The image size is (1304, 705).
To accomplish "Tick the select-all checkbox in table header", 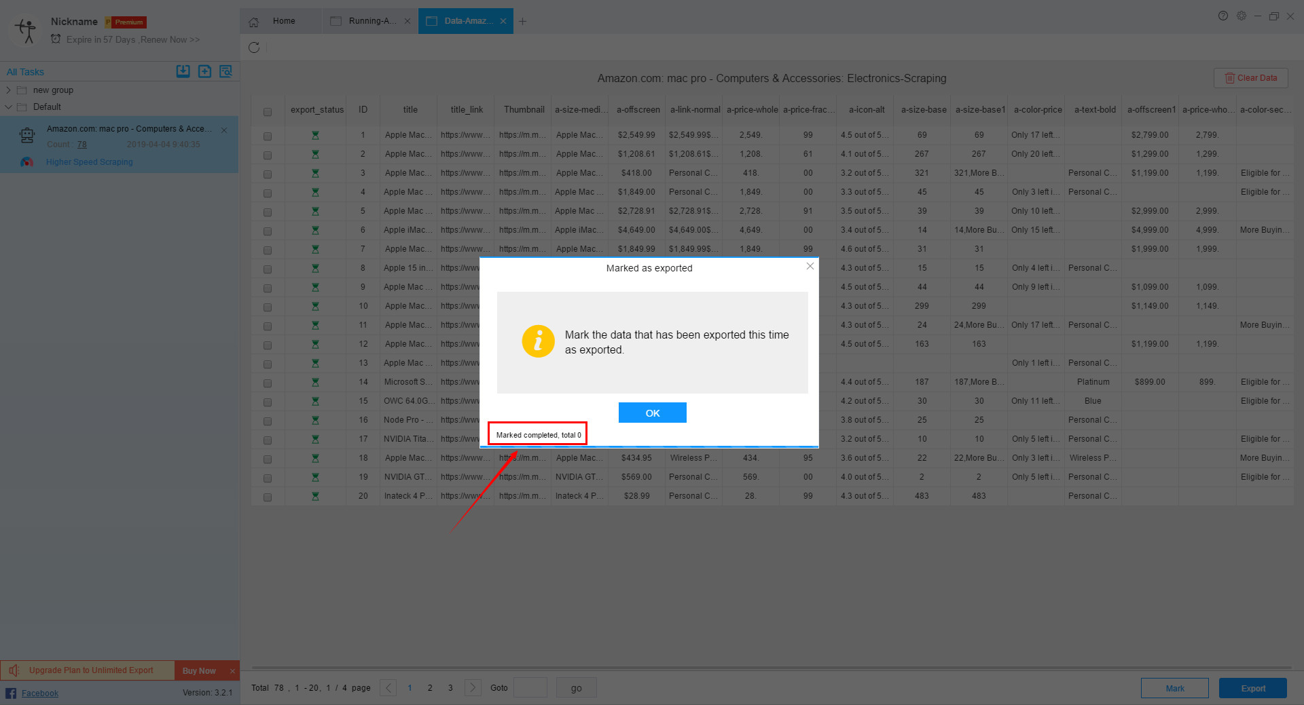I will pyautogui.click(x=268, y=112).
